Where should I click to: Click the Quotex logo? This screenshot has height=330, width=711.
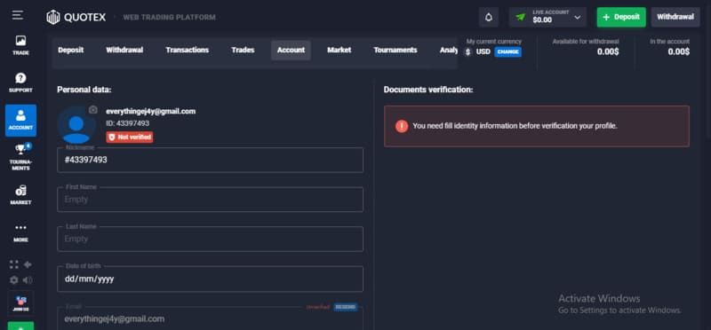(x=76, y=17)
